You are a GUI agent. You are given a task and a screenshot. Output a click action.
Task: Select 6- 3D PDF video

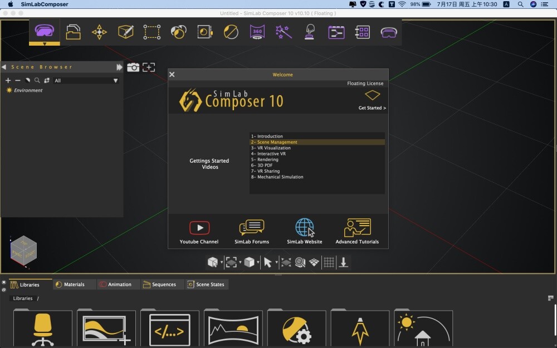click(x=317, y=165)
